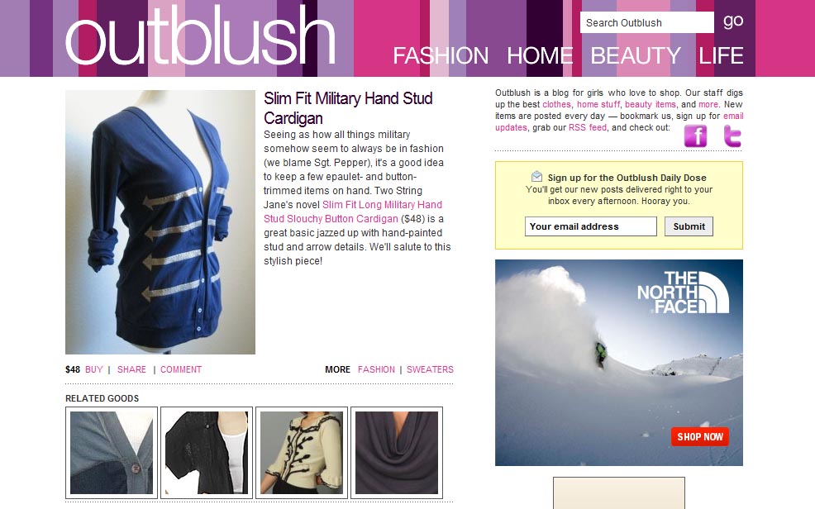815x509 pixels.
Task: Open the FASHION navigation menu
Action: [441, 55]
